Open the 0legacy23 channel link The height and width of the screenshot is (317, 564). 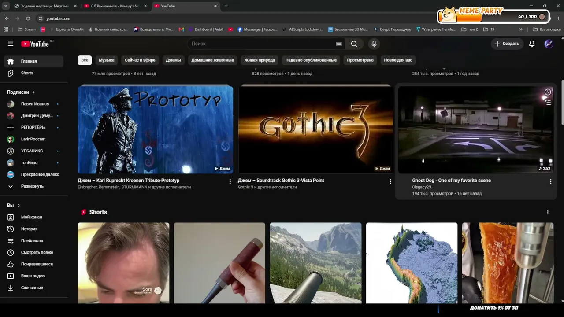tap(421, 187)
